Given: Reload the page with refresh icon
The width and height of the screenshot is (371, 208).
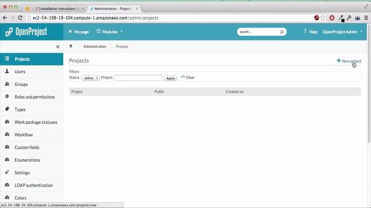Looking at the screenshot, I should tap(20, 18).
